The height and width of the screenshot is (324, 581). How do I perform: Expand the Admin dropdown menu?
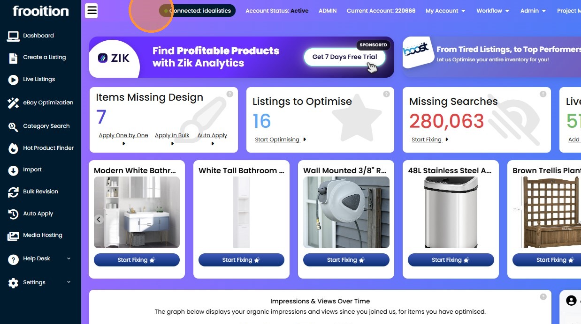[x=533, y=11]
